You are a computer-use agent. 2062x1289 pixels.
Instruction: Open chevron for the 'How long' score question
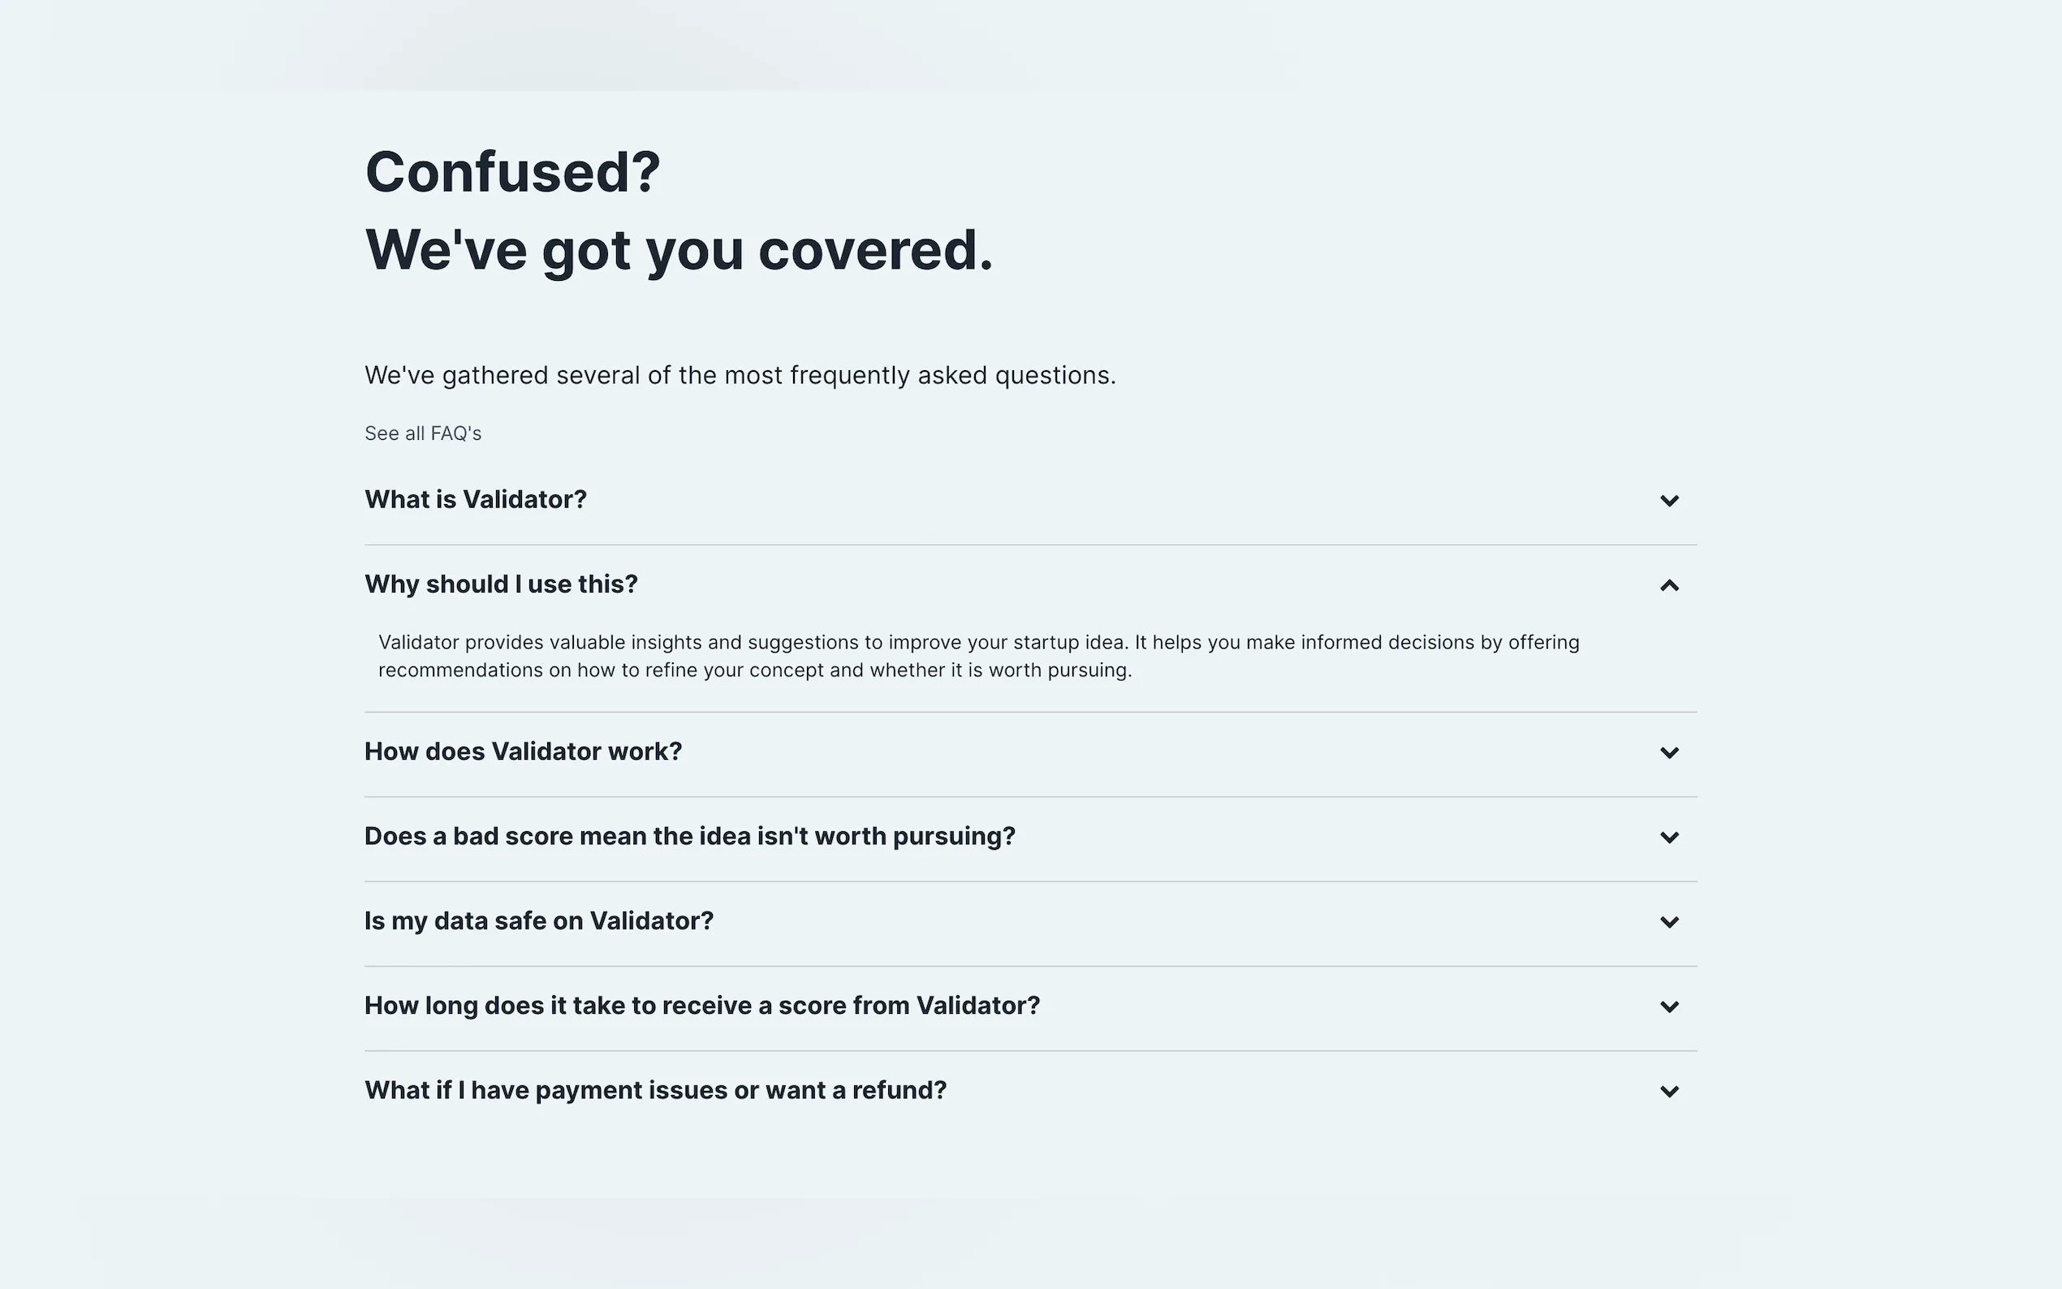(1668, 1006)
